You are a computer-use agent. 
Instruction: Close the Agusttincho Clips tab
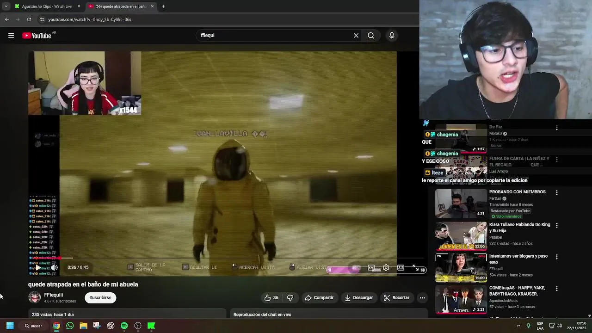click(x=79, y=6)
